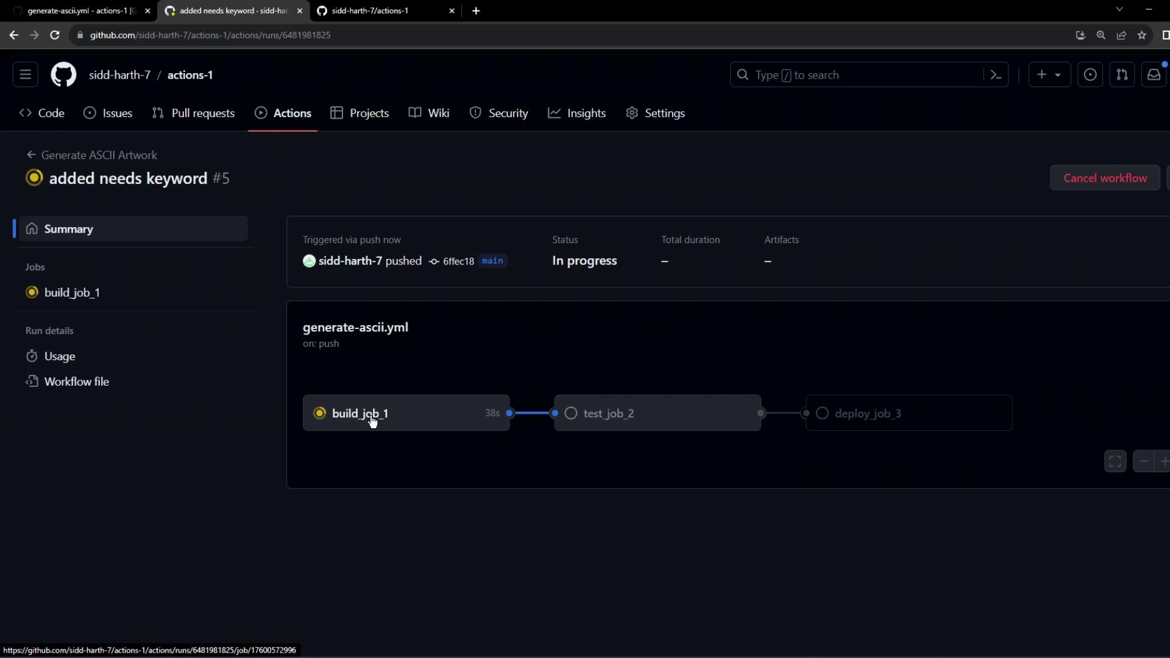
Task: Click the GitHub Octocat logo
Action: [x=63, y=75]
